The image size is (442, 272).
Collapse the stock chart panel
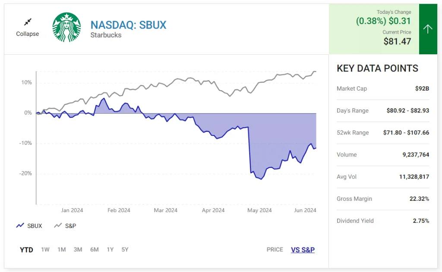(28, 34)
